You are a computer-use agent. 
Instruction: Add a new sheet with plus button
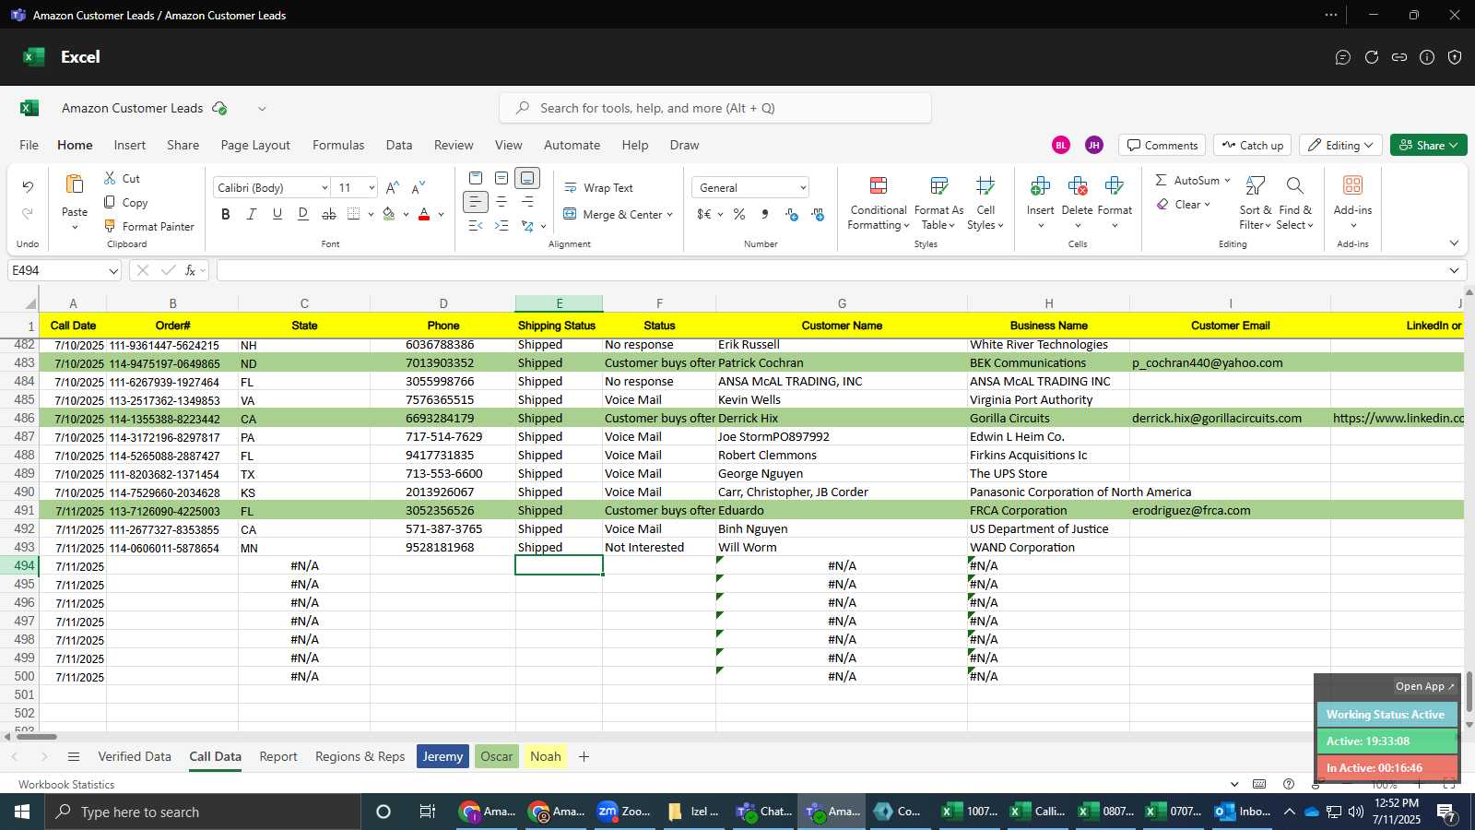click(x=584, y=756)
